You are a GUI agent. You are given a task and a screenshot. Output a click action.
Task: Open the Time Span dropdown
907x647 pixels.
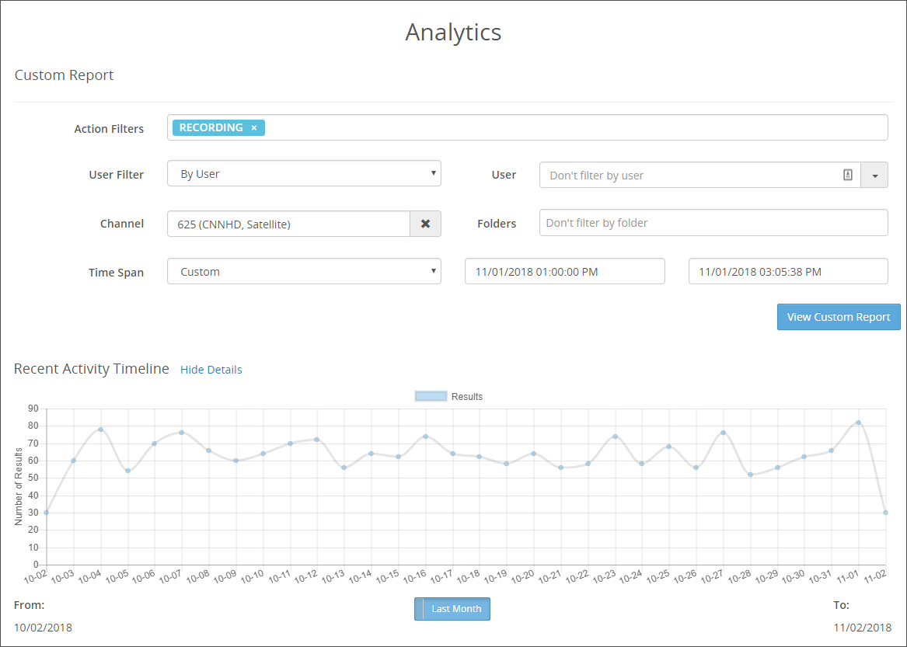tap(304, 271)
